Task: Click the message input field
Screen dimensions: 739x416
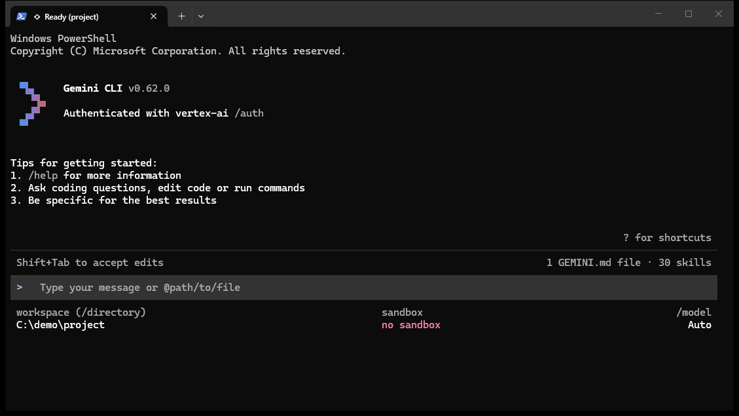Action: point(364,288)
